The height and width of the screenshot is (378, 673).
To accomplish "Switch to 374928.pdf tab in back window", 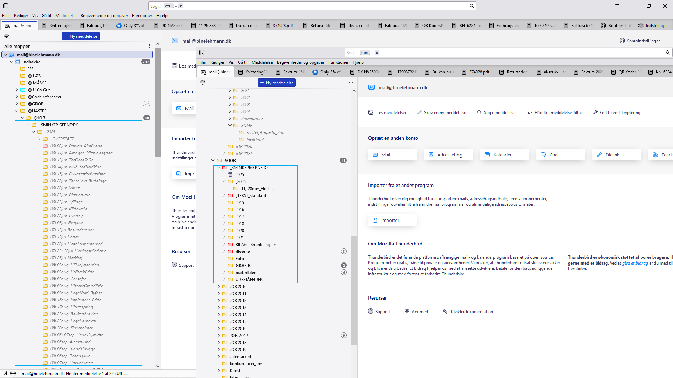I will 279,26.
